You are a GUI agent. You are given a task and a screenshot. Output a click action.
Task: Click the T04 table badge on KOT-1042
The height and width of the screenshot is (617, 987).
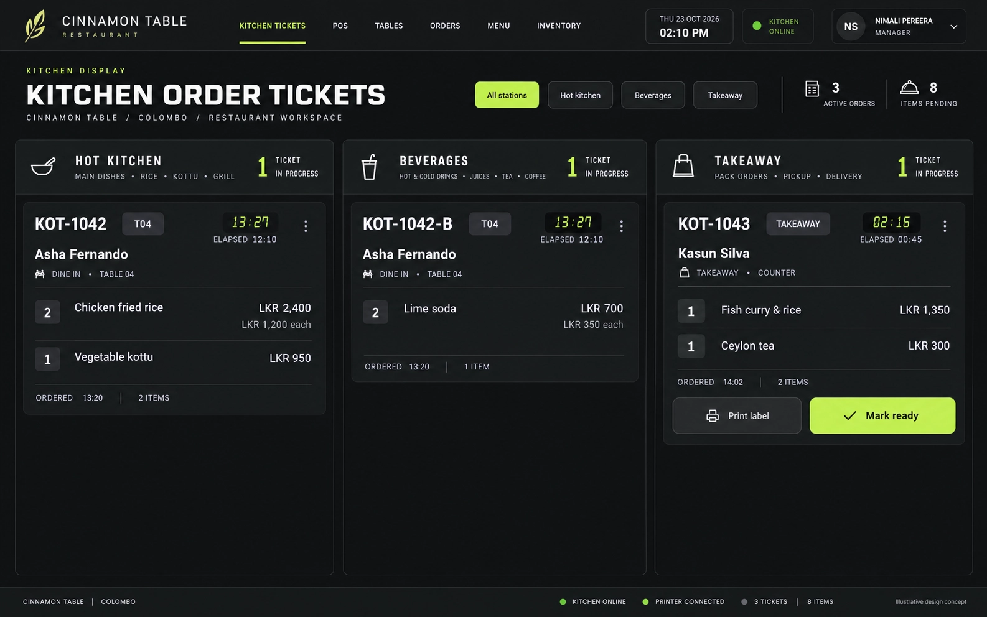point(143,224)
